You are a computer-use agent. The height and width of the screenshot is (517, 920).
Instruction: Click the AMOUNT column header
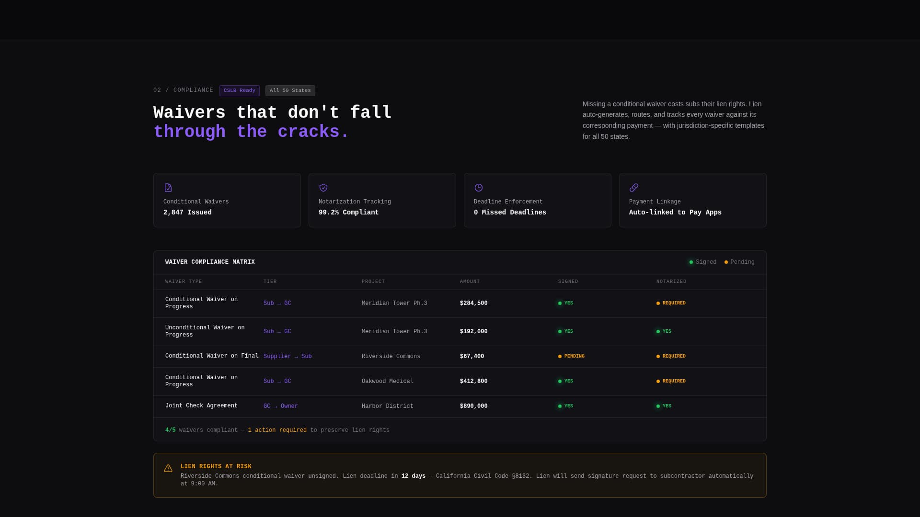470,281
